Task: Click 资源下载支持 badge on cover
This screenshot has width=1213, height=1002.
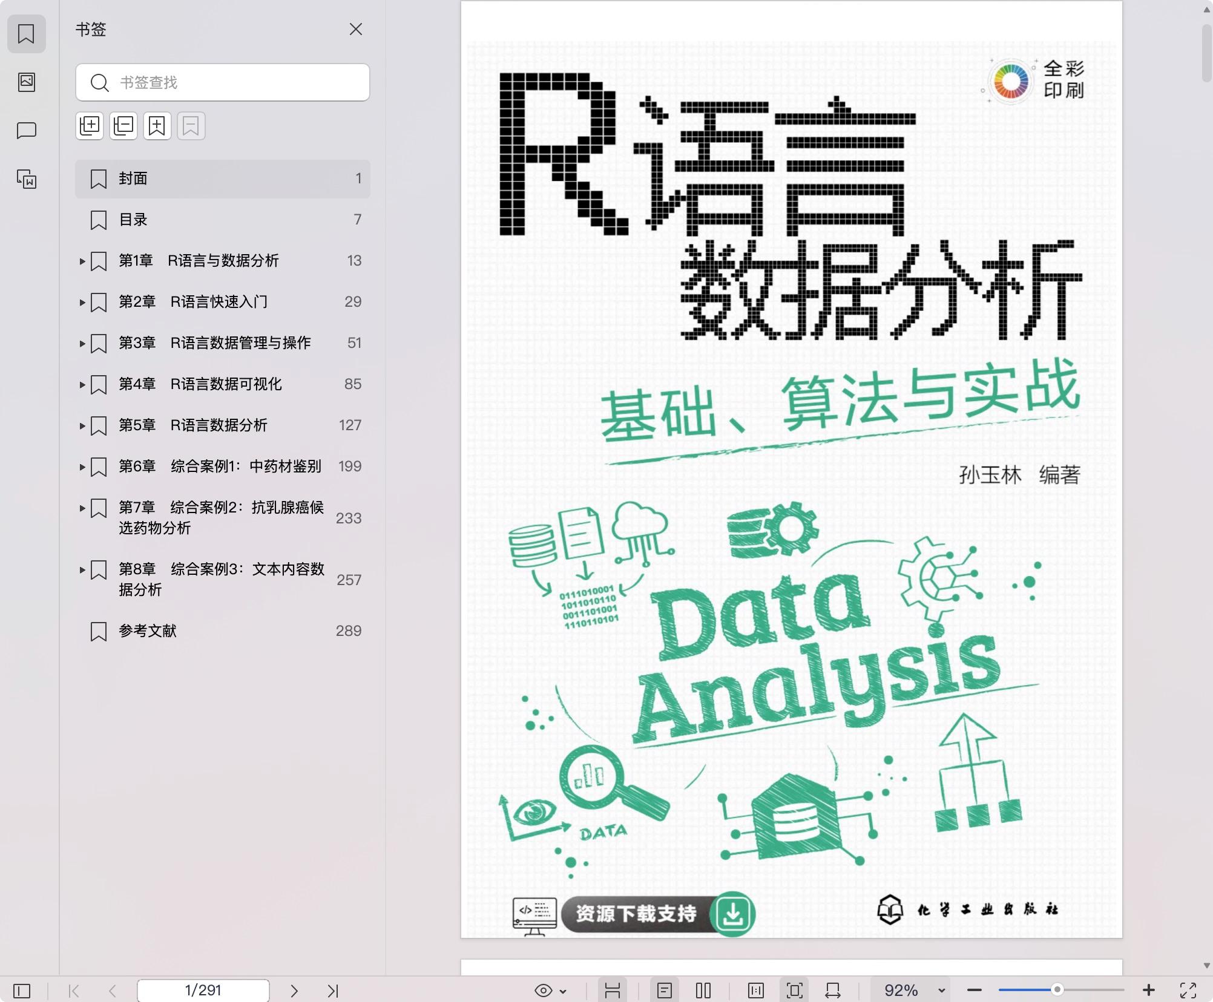Action: 659,914
